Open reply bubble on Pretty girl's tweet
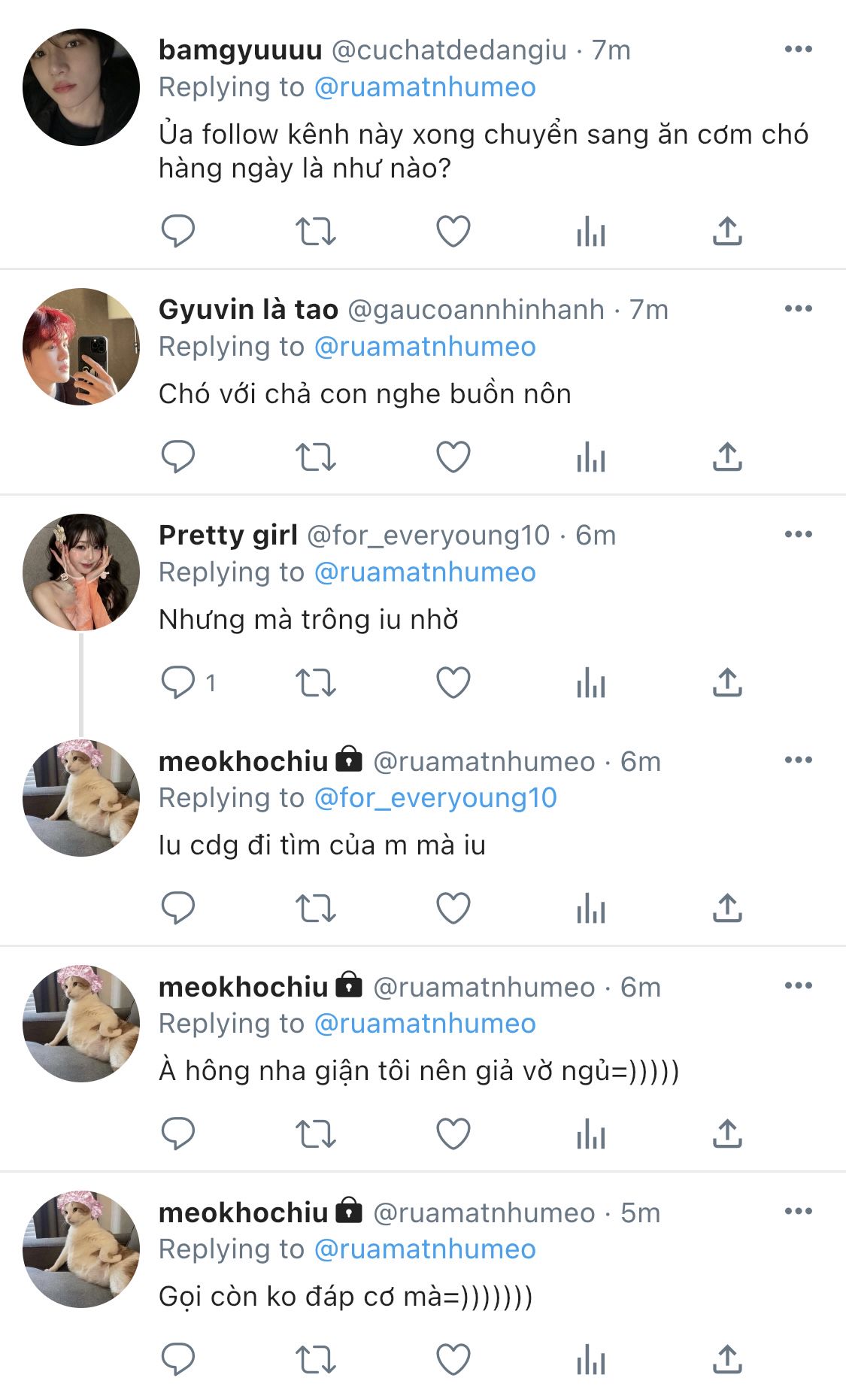The height and width of the screenshot is (1393, 846). click(x=178, y=682)
